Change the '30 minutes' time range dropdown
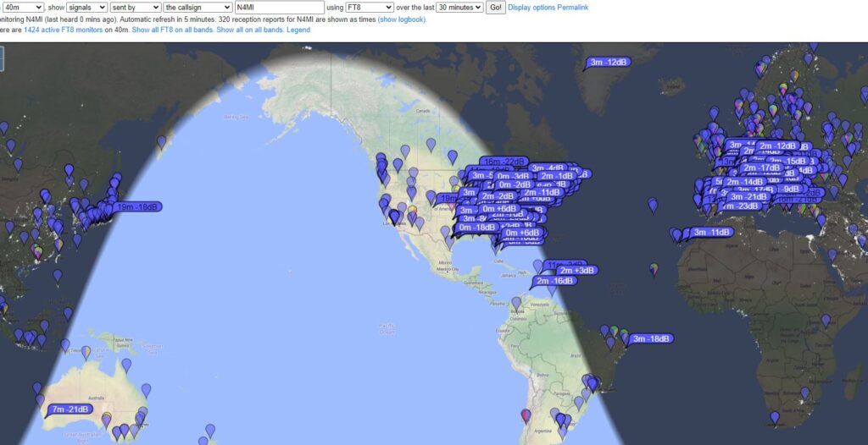Image resolution: width=868 pixels, height=445 pixels. coord(459,7)
